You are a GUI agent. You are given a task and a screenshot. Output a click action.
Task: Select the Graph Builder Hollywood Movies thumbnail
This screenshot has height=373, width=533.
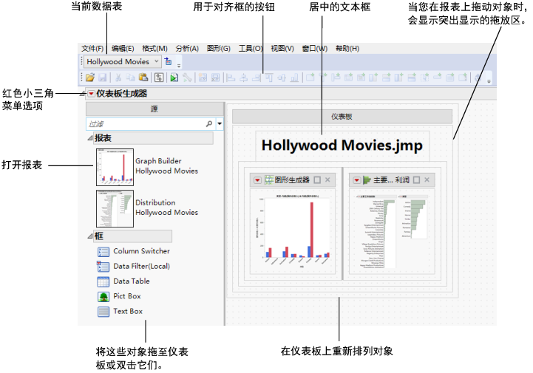click(x=115, y=167)
